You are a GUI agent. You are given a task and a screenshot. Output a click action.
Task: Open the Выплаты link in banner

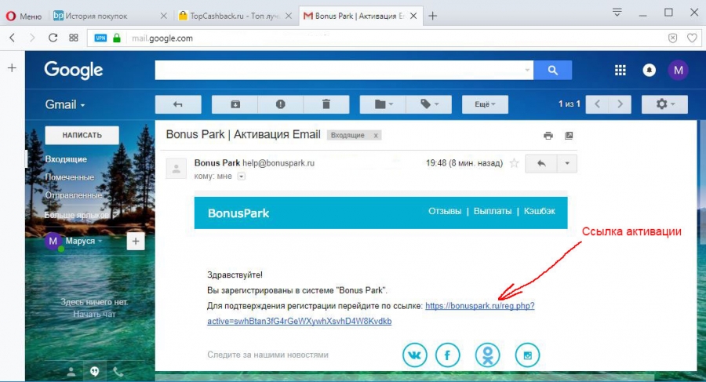493,211
